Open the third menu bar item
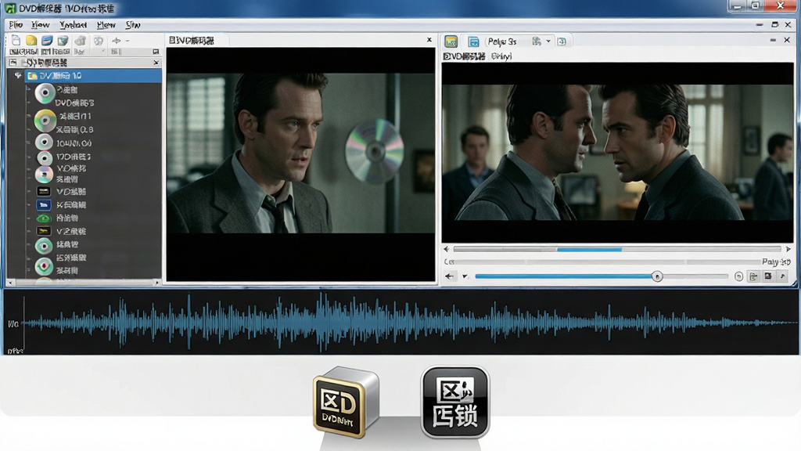 [73, 24]
